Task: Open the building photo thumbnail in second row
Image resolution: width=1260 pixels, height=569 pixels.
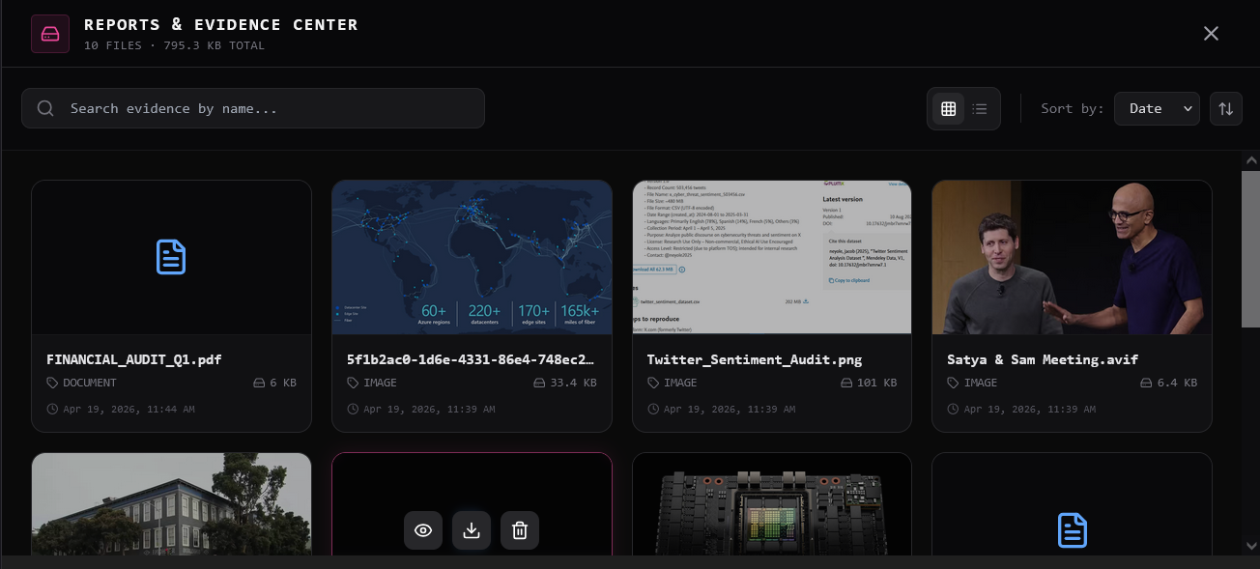Action: point(171,504)
